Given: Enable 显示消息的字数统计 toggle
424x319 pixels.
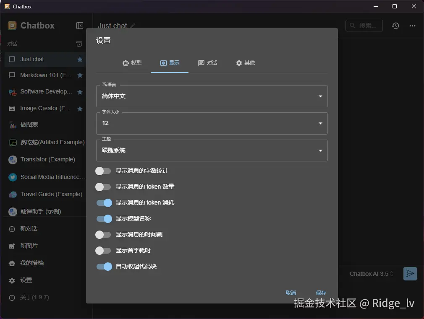Looking at the screenshot, I should 103,171.
